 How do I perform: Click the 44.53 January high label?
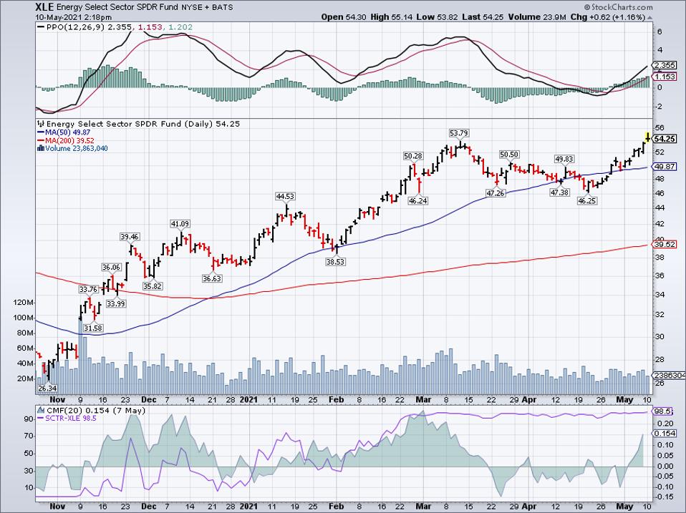point(285,197)
